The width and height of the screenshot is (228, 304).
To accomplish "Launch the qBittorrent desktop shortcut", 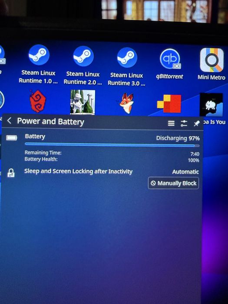I will coord(170,59).
